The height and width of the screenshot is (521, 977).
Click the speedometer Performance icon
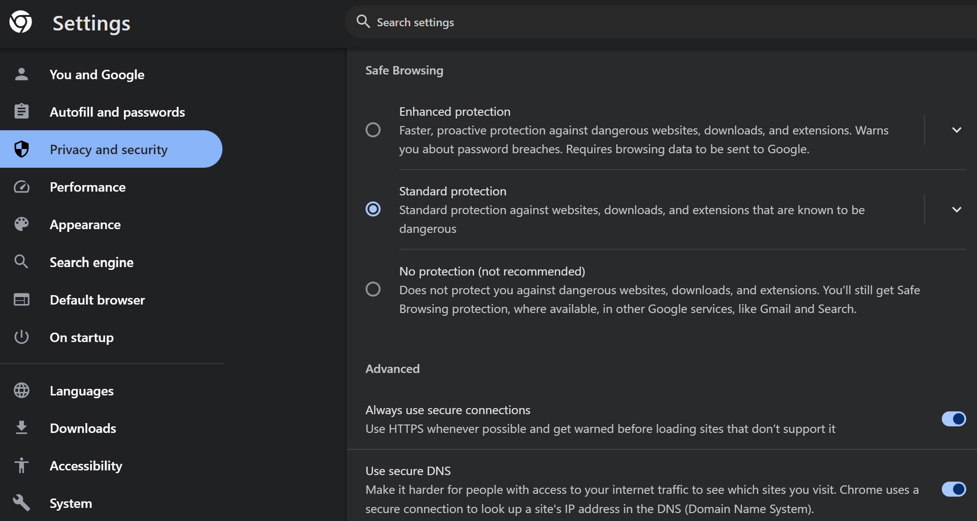(22, 187)
